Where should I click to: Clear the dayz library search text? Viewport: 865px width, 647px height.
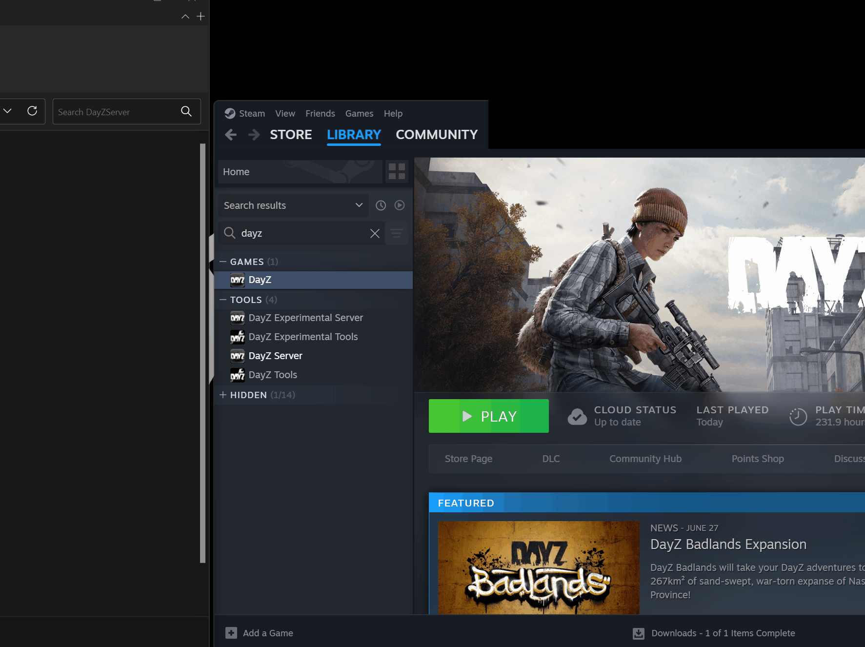[x=375, y=234]
